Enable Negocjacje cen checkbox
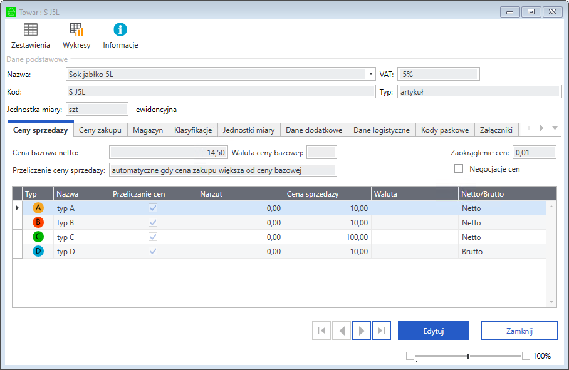The width and height of the screenshot is (569, 370). click(459, 168)
